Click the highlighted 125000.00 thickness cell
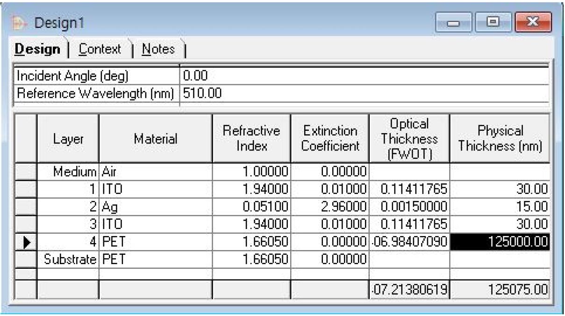 [499, 243]
